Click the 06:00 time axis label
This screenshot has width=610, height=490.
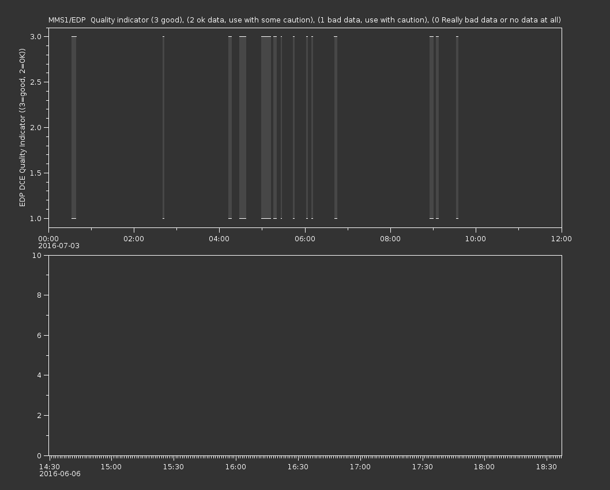[305, 238]
